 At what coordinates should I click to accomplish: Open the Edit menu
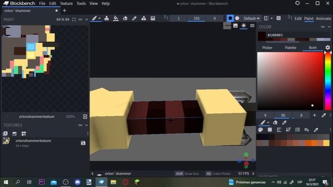pyautogui.click(x=53, y=4)
